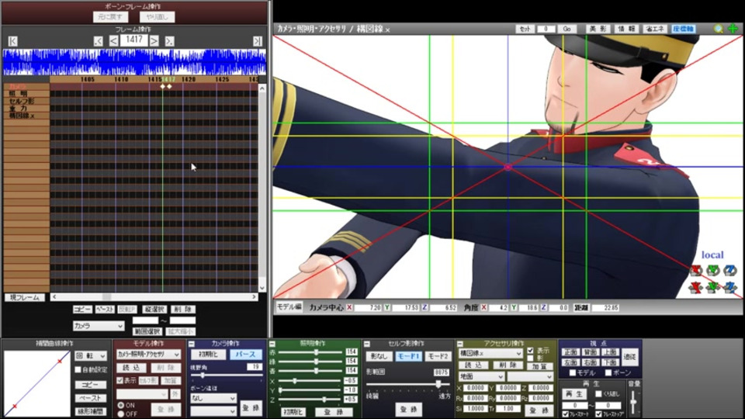Enable the 自動設定 checkbox in interpolation panel

coord(78,369)
